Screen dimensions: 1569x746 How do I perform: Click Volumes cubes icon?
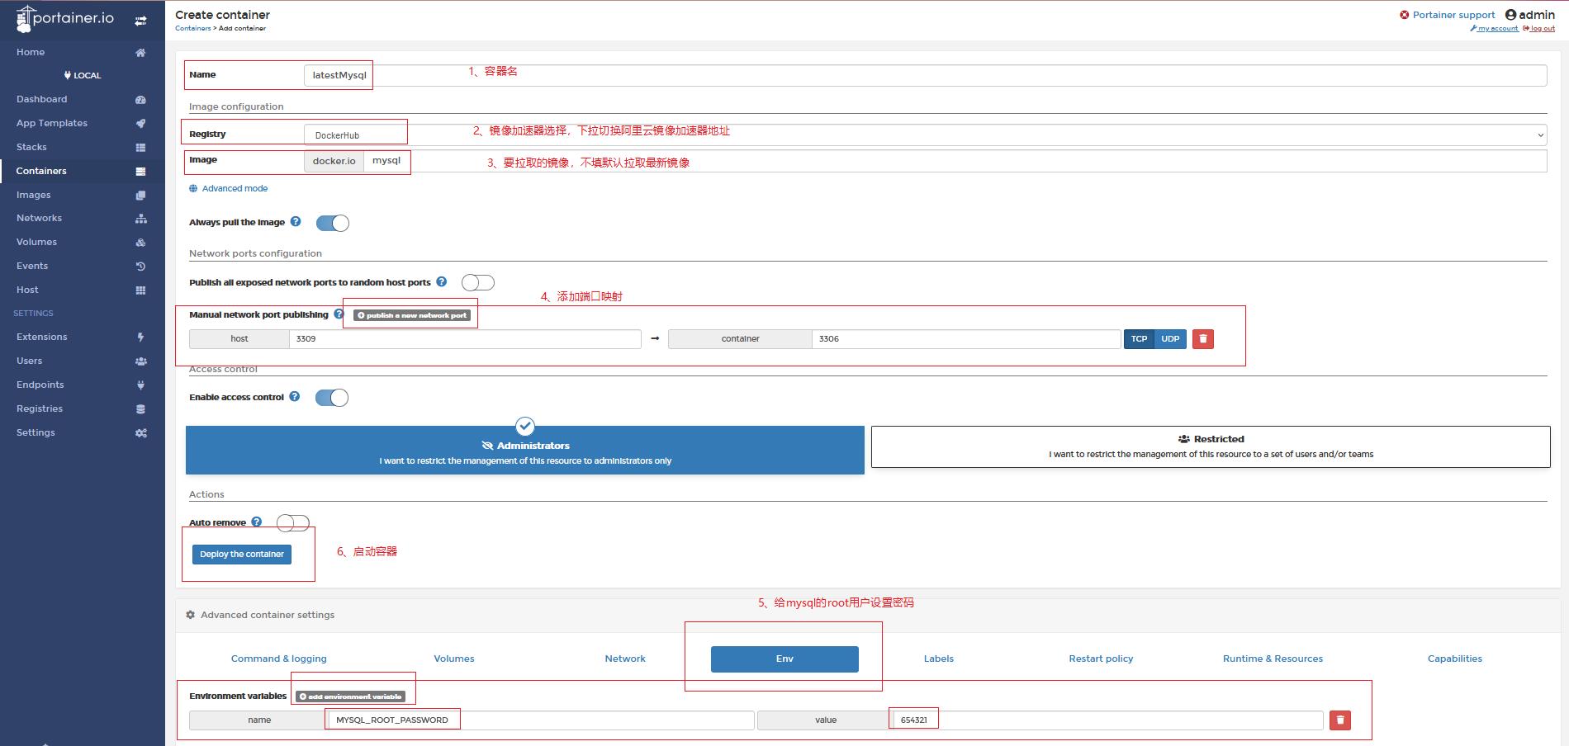[140, 243]
